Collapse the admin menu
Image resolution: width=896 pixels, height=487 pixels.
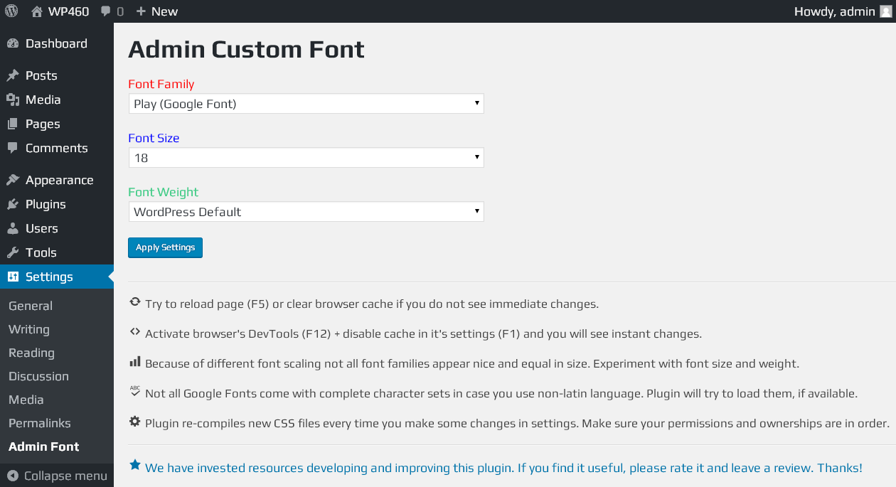point(57,476)
